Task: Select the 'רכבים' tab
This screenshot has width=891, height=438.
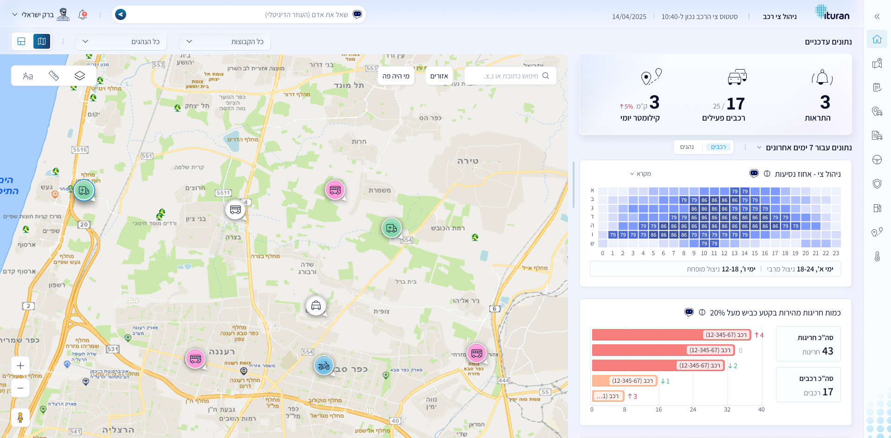Action: pyautogui.click(x=718, y=147)
